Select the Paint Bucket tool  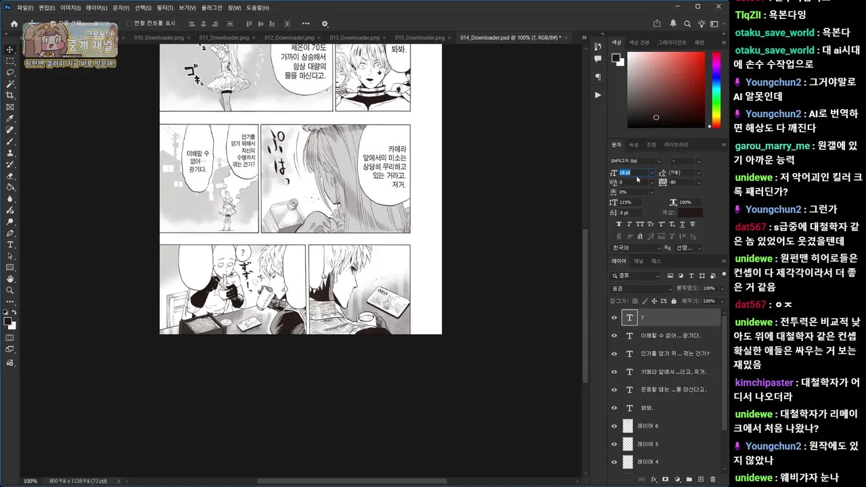click(x=10, y=187)
